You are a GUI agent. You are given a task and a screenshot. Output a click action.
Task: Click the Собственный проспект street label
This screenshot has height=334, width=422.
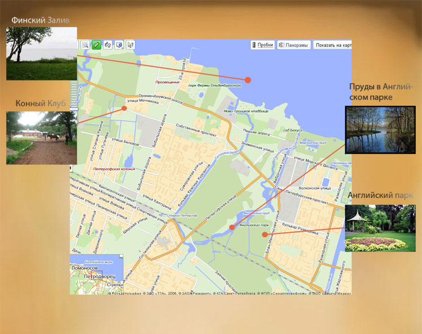196,130
